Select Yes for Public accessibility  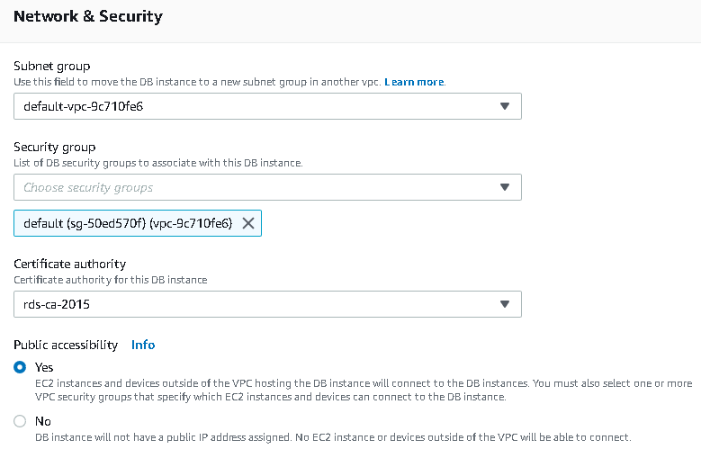click(21, 367)
